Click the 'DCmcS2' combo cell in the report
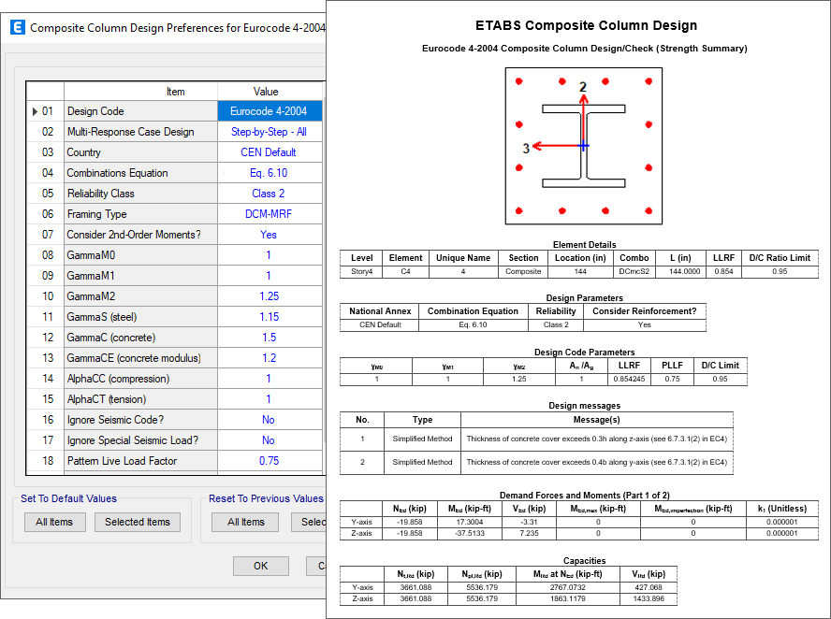 634,272
